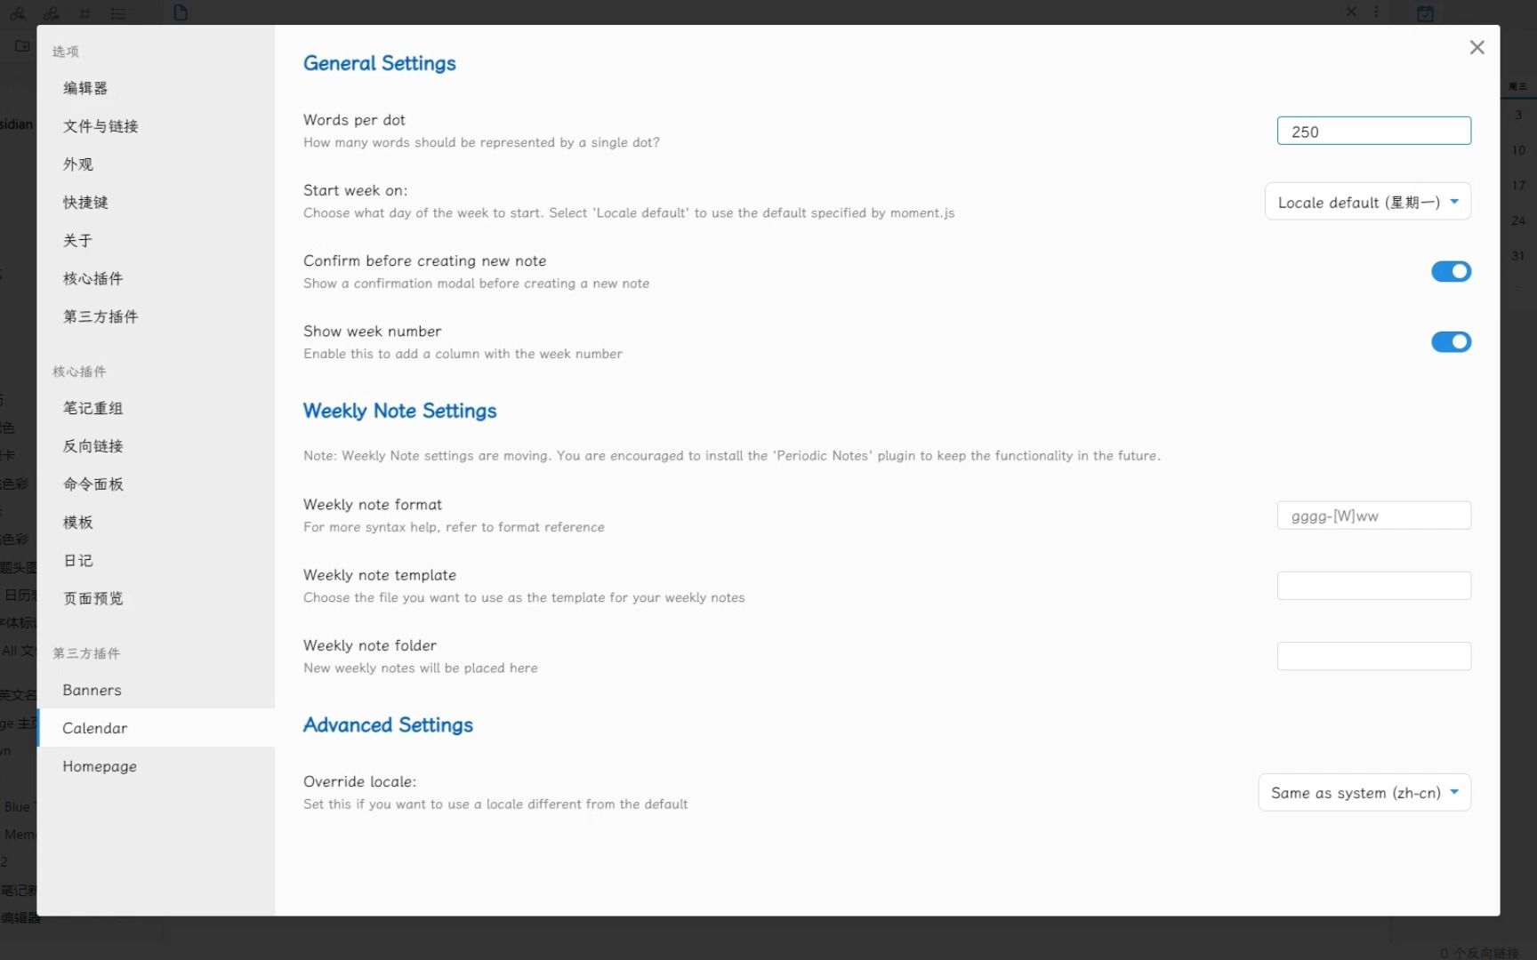Click the tag hash icon in top bar

click(84, 13)
